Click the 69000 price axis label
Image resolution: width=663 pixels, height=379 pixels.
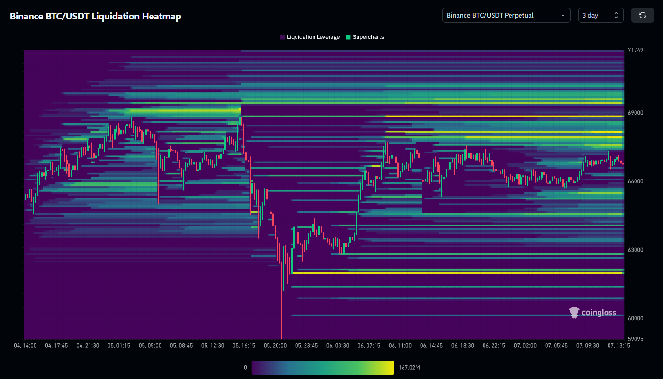point(635,113)
